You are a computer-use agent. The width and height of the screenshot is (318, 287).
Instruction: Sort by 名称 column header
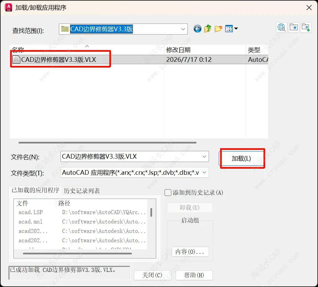87,50
